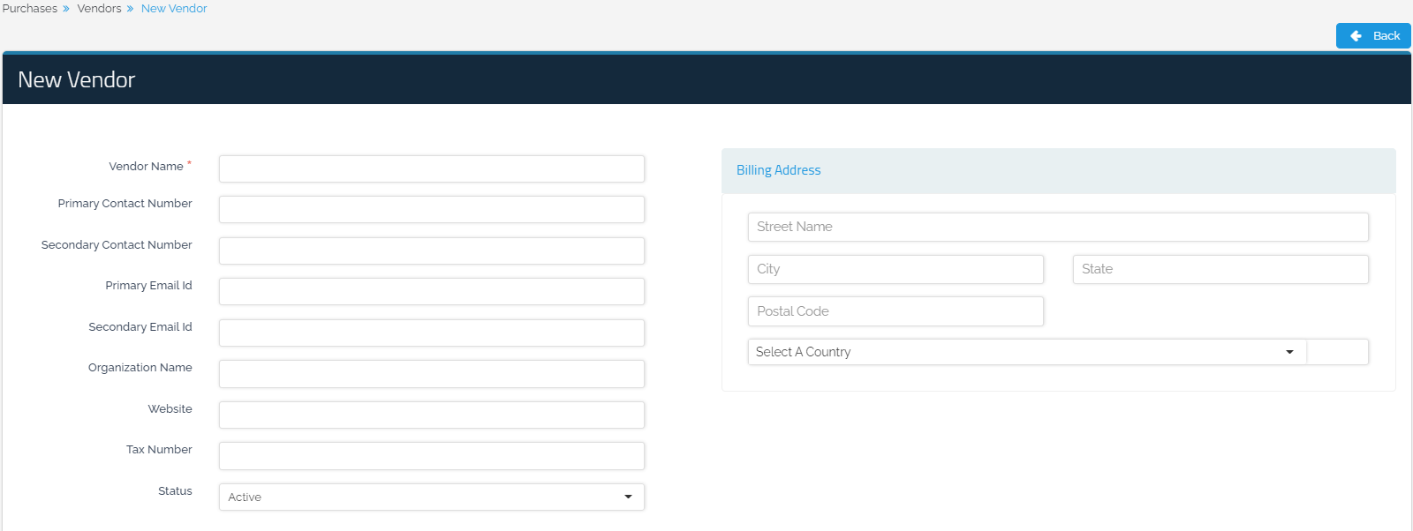Open the Purchases breadcrumb link
This screenshot has width=1413, height=531.
point(30,9)
